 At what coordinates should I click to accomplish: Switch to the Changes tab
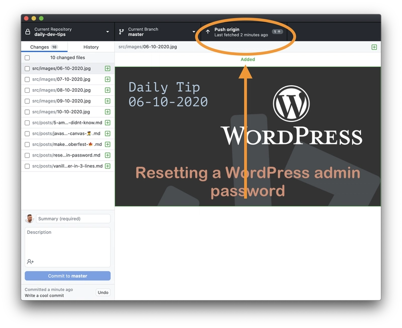(44, 47)
